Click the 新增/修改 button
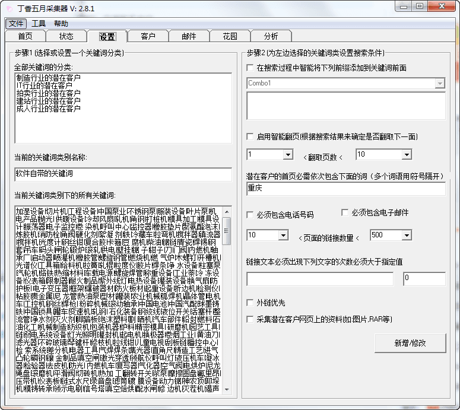Image resolution: width=460 pixels, height=410 pixels. 410,343
